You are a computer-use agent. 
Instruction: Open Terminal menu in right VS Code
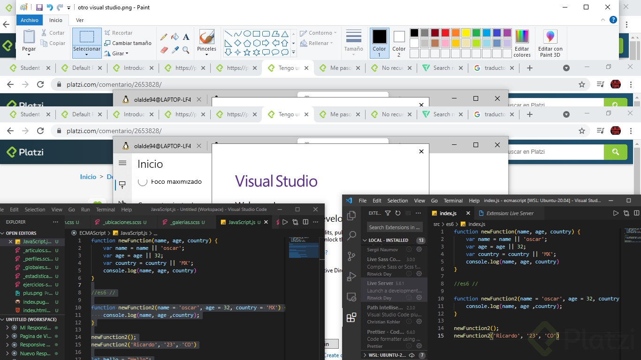pyautogui.click(x=453, y=201)
